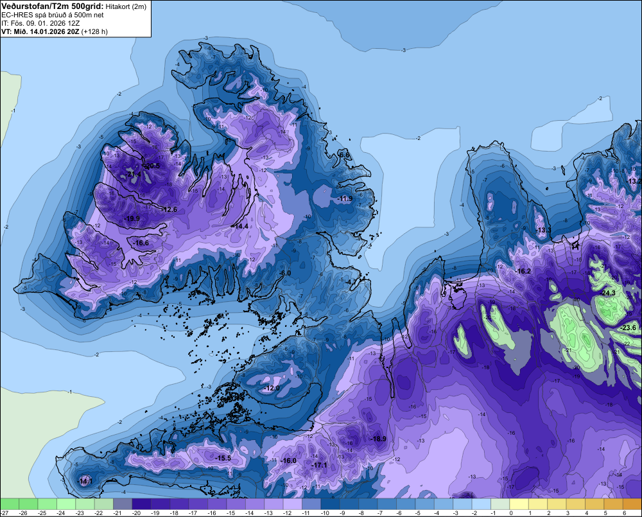Viewport: 642px width, 517px height.
Task: Select the -16.0 temperature value
Action: [288, 460]
